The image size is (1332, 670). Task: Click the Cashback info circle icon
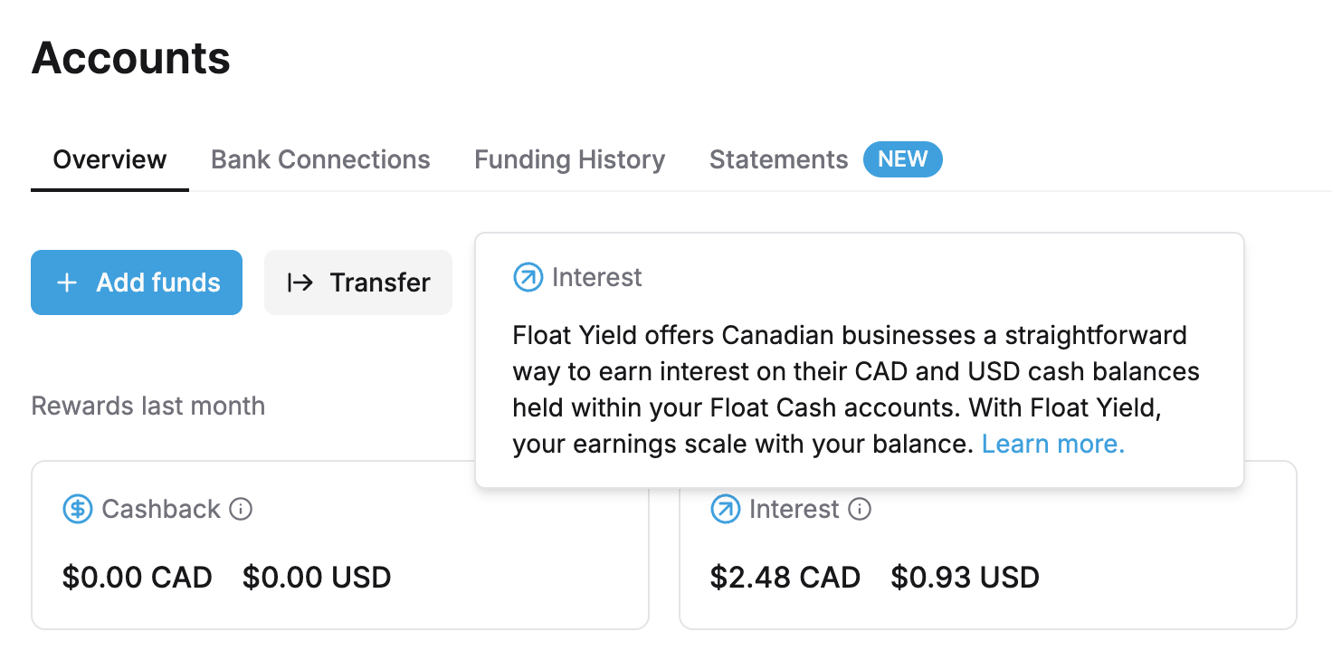241,510
